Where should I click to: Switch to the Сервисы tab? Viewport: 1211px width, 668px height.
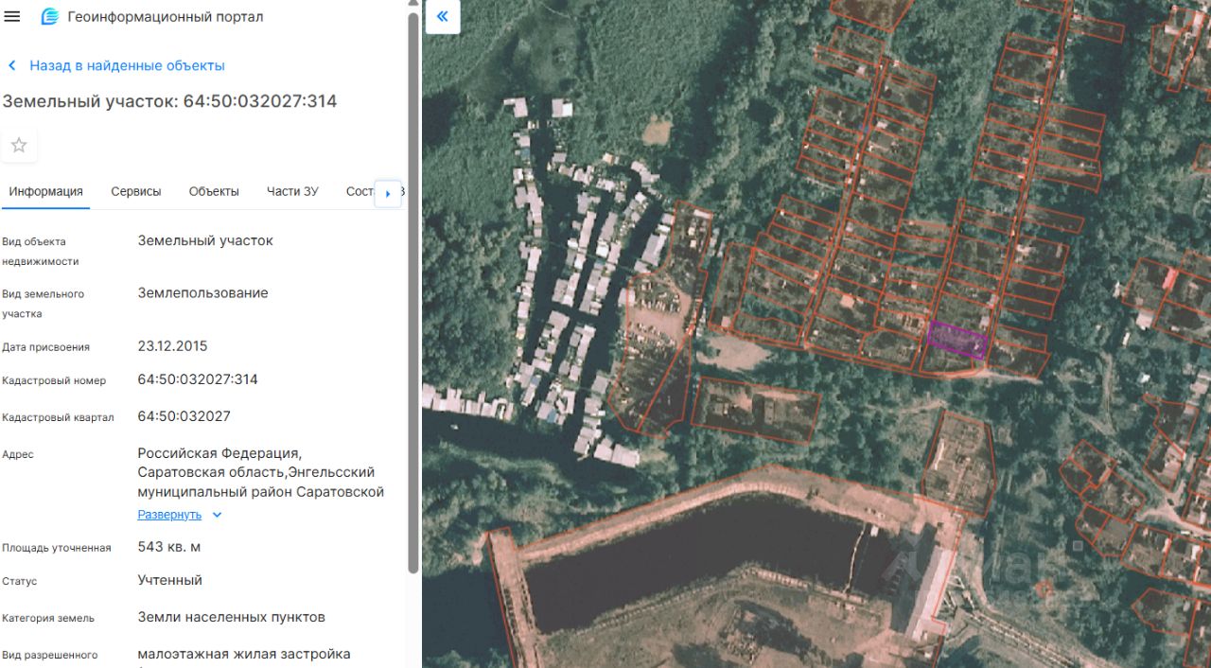coord(135,191)
